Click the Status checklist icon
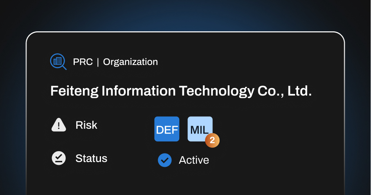Viewport: 371px width, 195px height. click(x=59, y=158)
